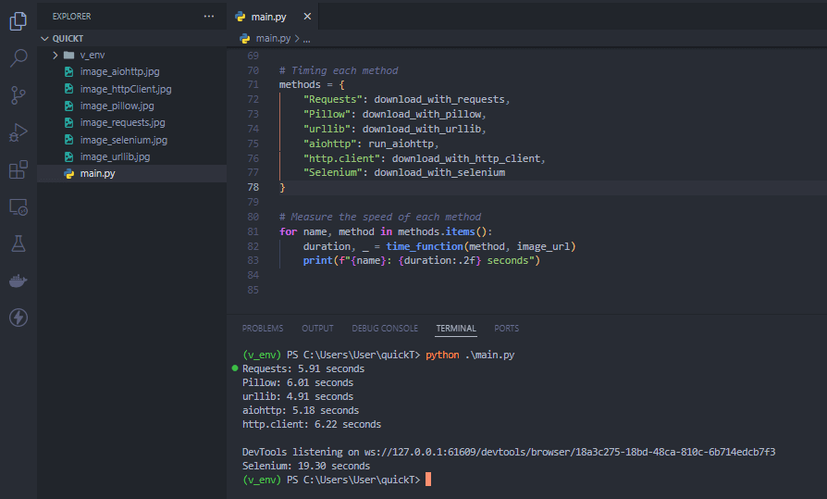This screenshot has width=827, height=499.
Task: Open Run and Debug view icon
Action: tap(19, 132)
